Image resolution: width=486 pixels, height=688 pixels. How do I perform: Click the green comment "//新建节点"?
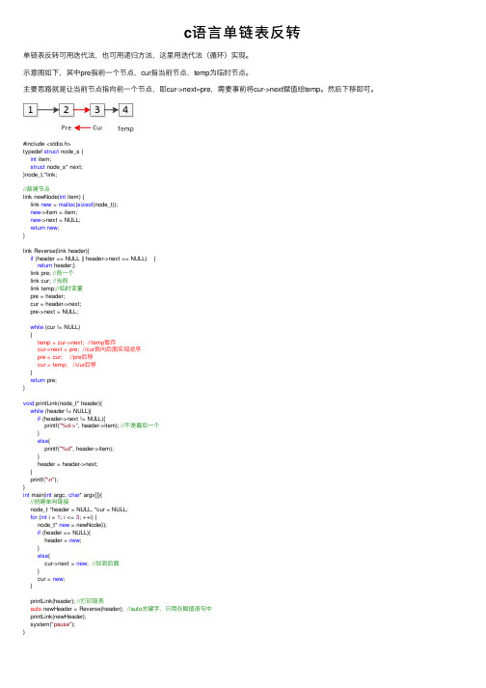click(36, 189)
